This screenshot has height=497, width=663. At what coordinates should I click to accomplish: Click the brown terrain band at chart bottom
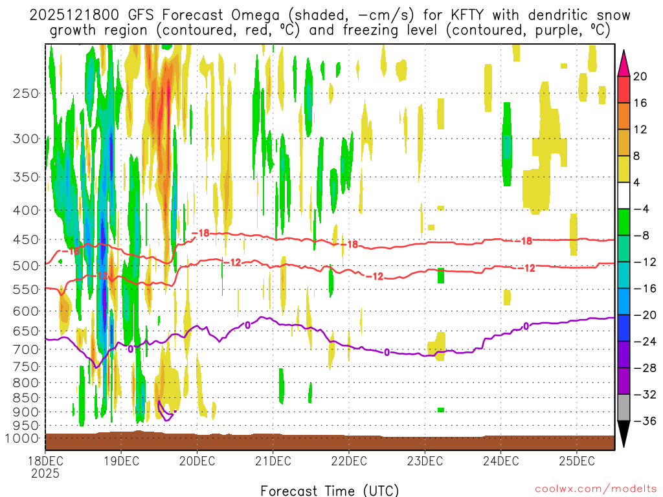pos(330,441)
